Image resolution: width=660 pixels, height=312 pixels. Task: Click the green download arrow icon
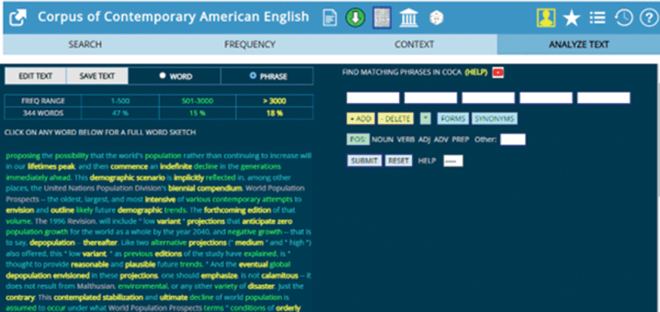tap(355, 18)
